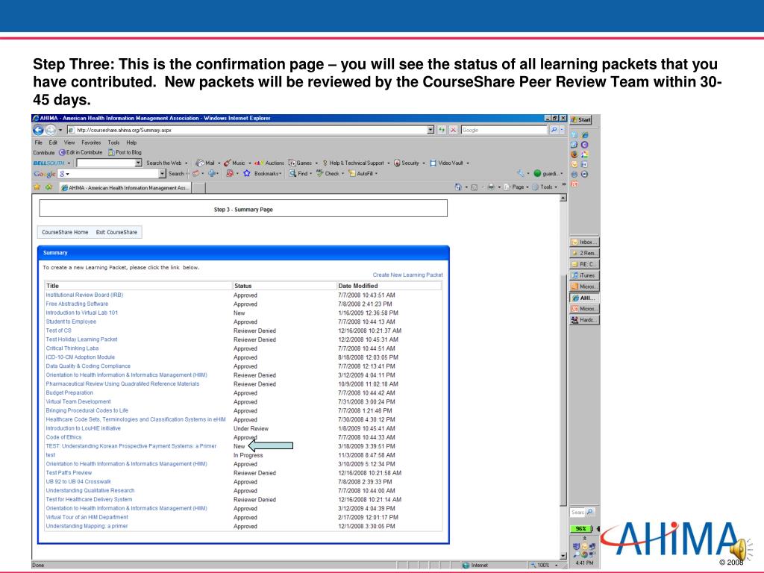This screenshot has width=764, height=573.
Task: Click the new blank tab button
Action: 198,188
